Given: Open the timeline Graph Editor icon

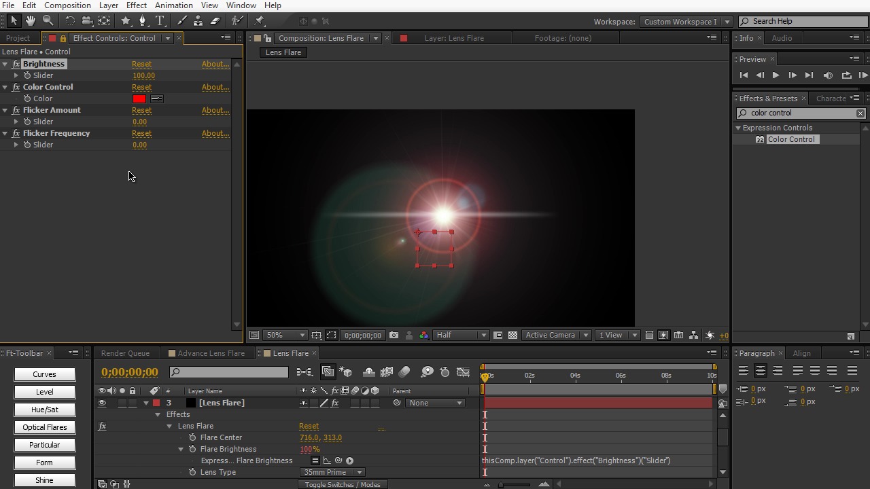Looking at the screenshot, I should click(x=463, y=372).
